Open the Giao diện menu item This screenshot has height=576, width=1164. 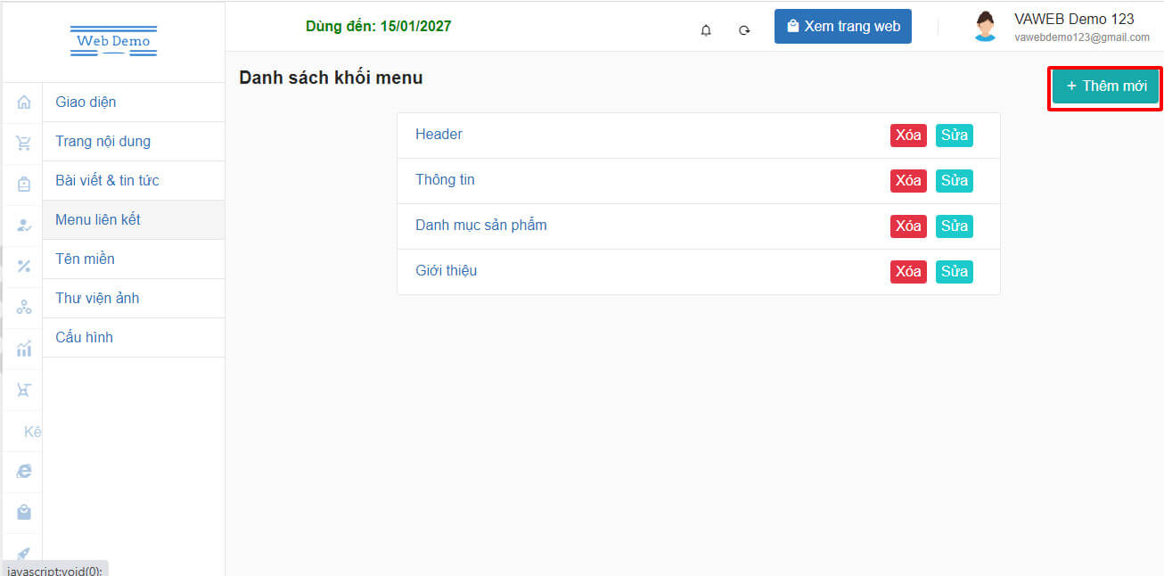pyautogui.click(x=86, y=102)
